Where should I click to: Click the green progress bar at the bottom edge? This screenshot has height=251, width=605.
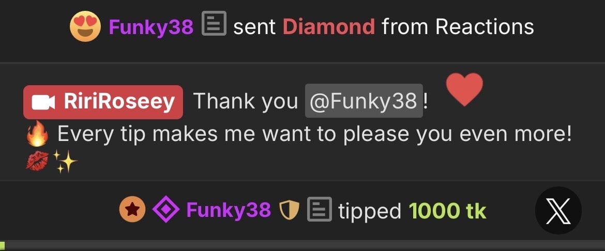pos(2,246)
